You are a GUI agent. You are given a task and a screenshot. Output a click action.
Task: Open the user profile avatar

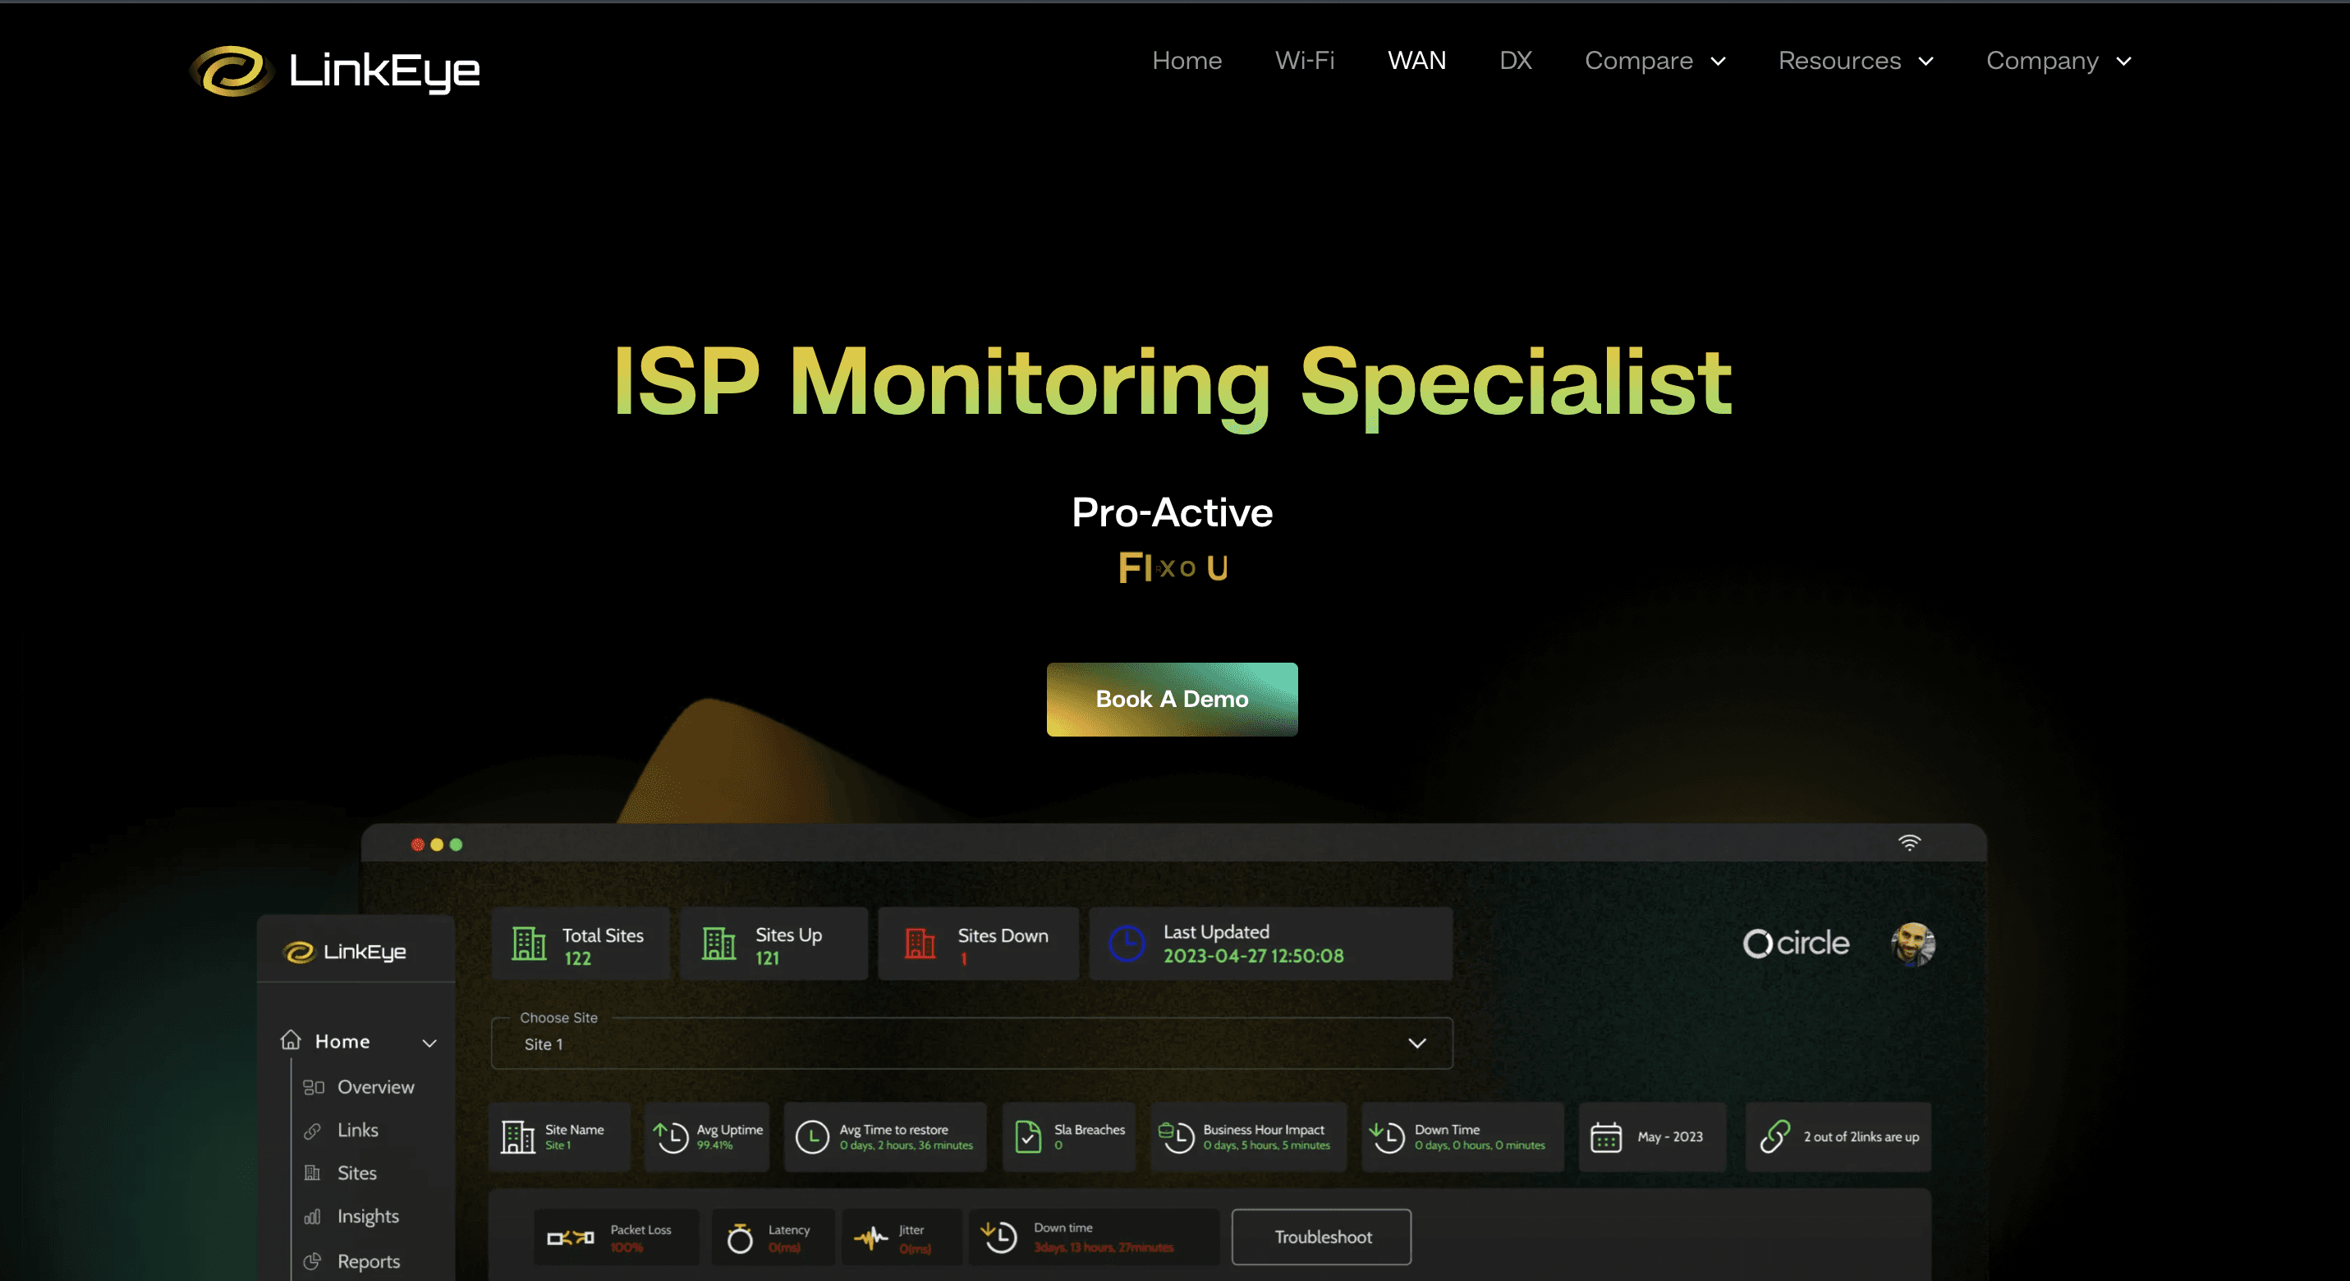(x=1913, y=944)
